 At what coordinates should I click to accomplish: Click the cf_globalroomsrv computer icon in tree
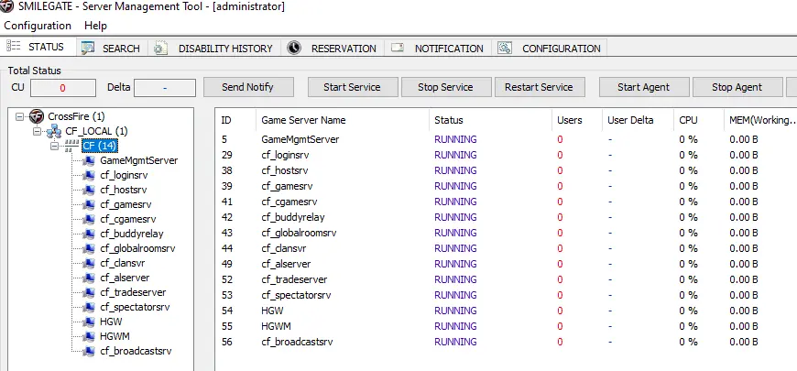point(89,249)
